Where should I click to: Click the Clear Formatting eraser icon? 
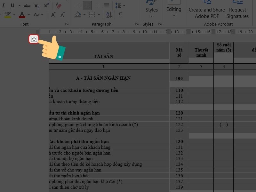tap(58, 6)
